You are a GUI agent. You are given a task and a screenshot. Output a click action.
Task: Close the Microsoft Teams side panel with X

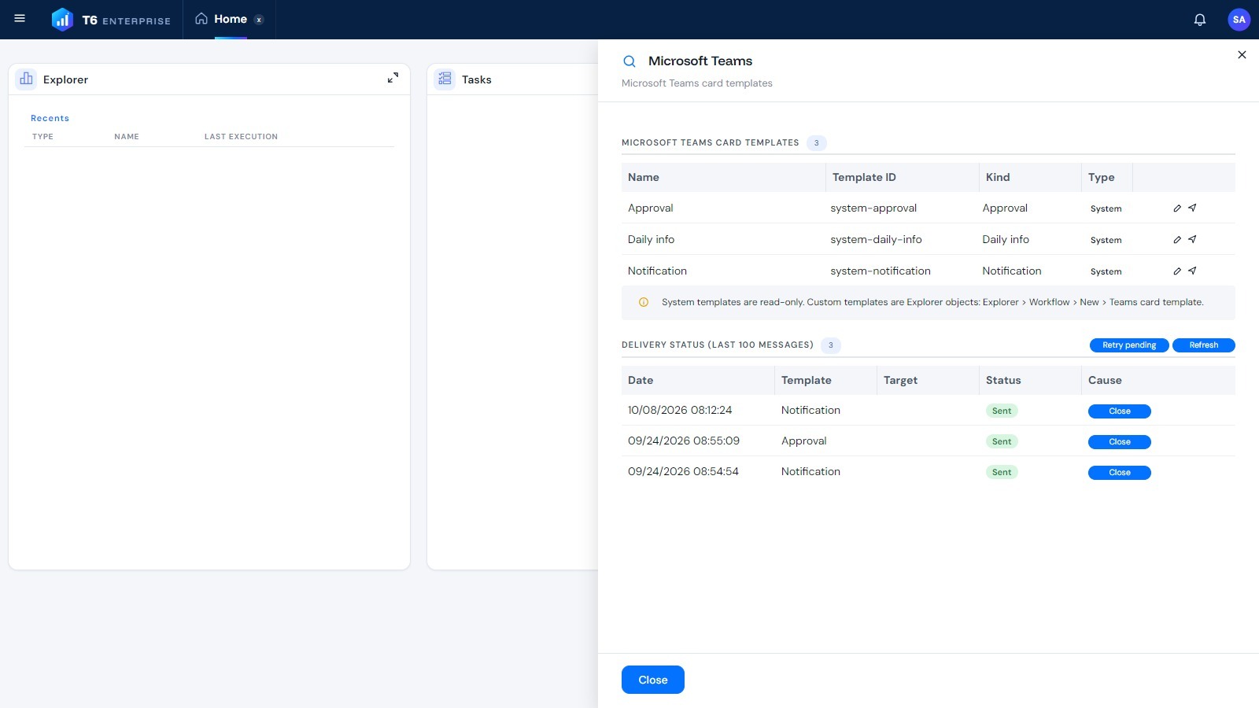pos(1242,55)
